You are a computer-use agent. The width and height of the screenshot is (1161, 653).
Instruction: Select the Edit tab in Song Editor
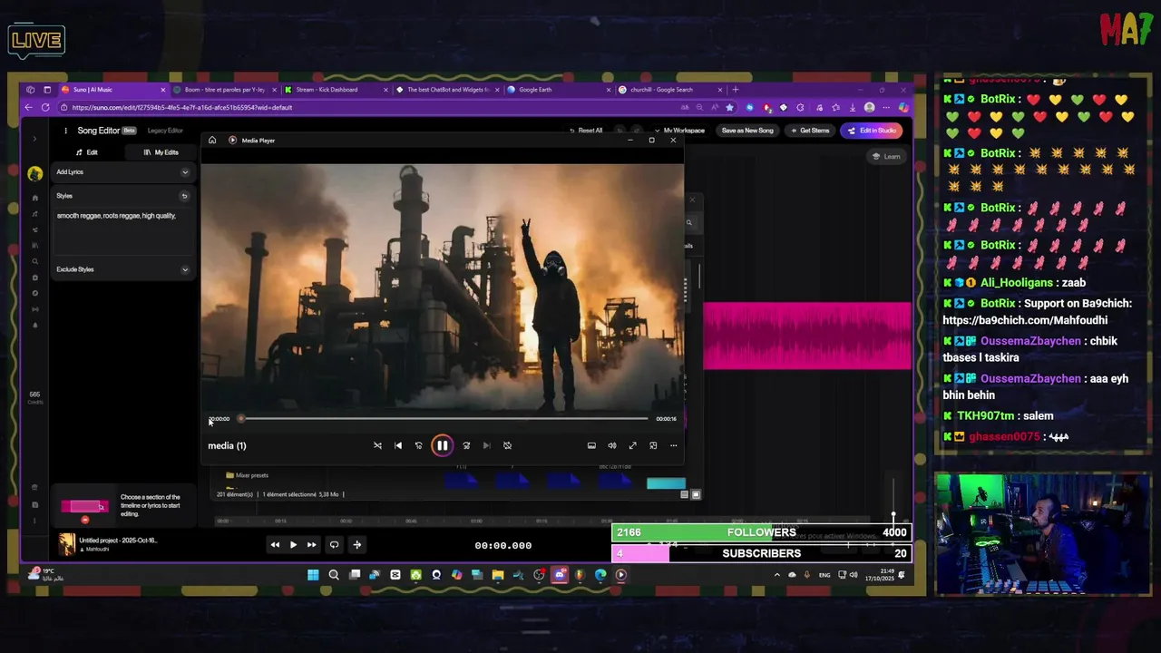87,152
